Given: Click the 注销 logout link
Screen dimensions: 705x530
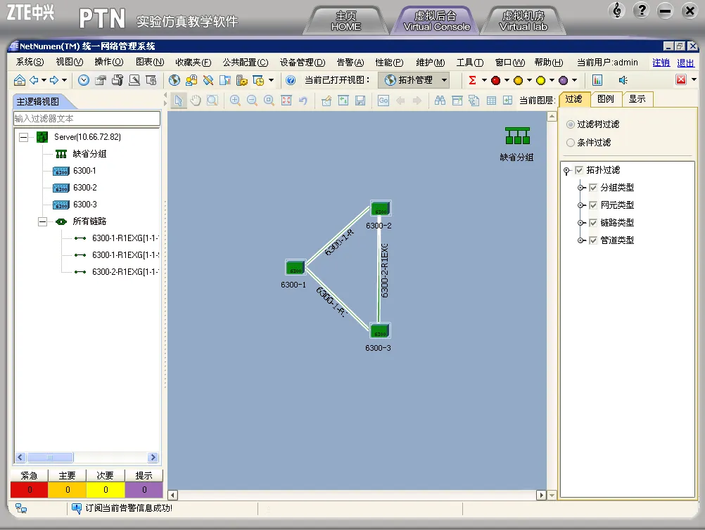Looking at the screenshot, I should tap(661, 63).
